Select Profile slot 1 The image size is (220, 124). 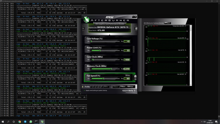pyautogui.click(x=91, y=87)
